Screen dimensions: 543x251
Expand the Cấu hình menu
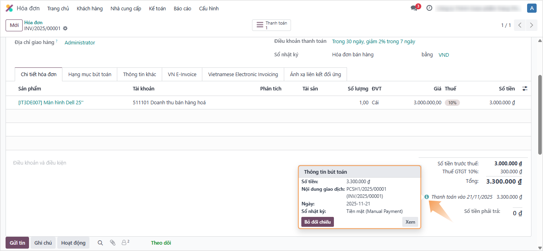click(209, 8)
